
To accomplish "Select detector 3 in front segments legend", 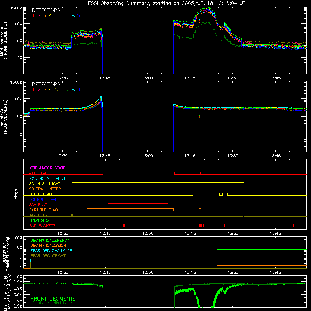I will click(45, 16).
